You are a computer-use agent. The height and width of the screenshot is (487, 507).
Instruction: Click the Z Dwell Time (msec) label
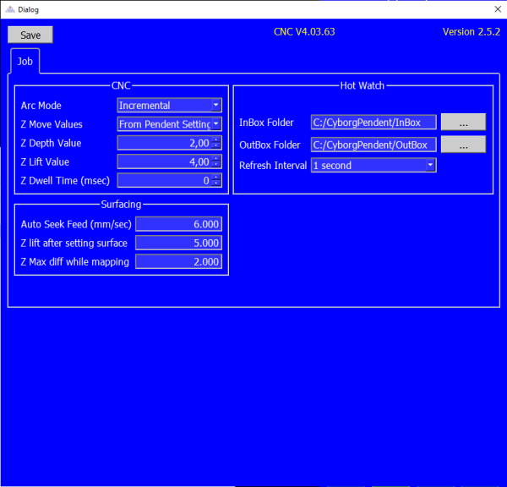[x=65, y=181]
